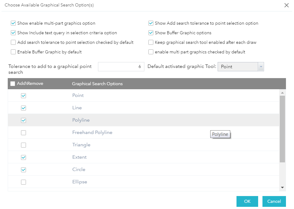The height and width of the screenshot is (209, 294).
Task: Enable "Enable Buffer Graphic by default"
Action: 13,52
